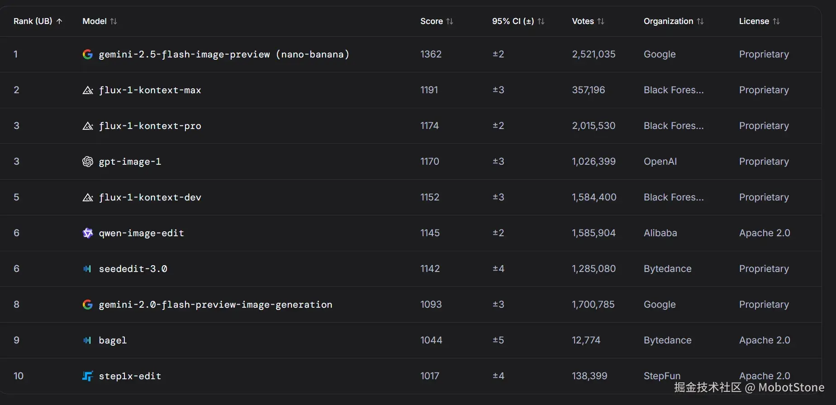Viewport: 836px width, 405px height.
Task: Sort by the Votes column arrows
Action: click(x=601, y=21)
